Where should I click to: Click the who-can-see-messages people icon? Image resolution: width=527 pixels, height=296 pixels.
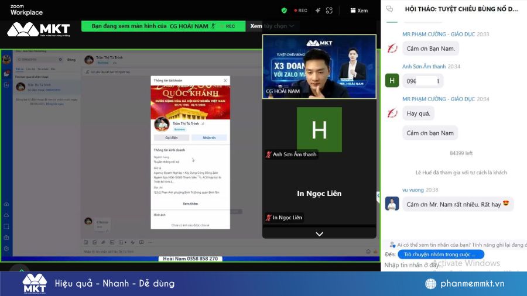(392, 245)
